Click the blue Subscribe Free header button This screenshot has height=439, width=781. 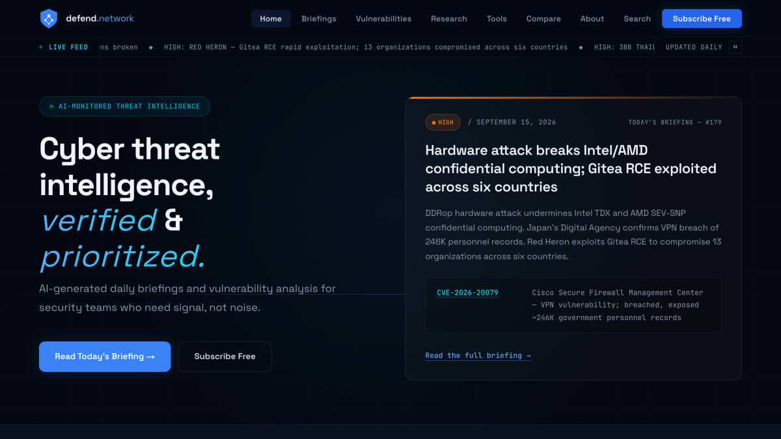702,19
